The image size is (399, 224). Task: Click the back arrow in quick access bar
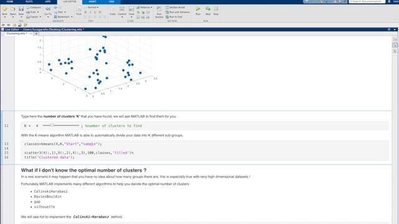coord(3,25)
